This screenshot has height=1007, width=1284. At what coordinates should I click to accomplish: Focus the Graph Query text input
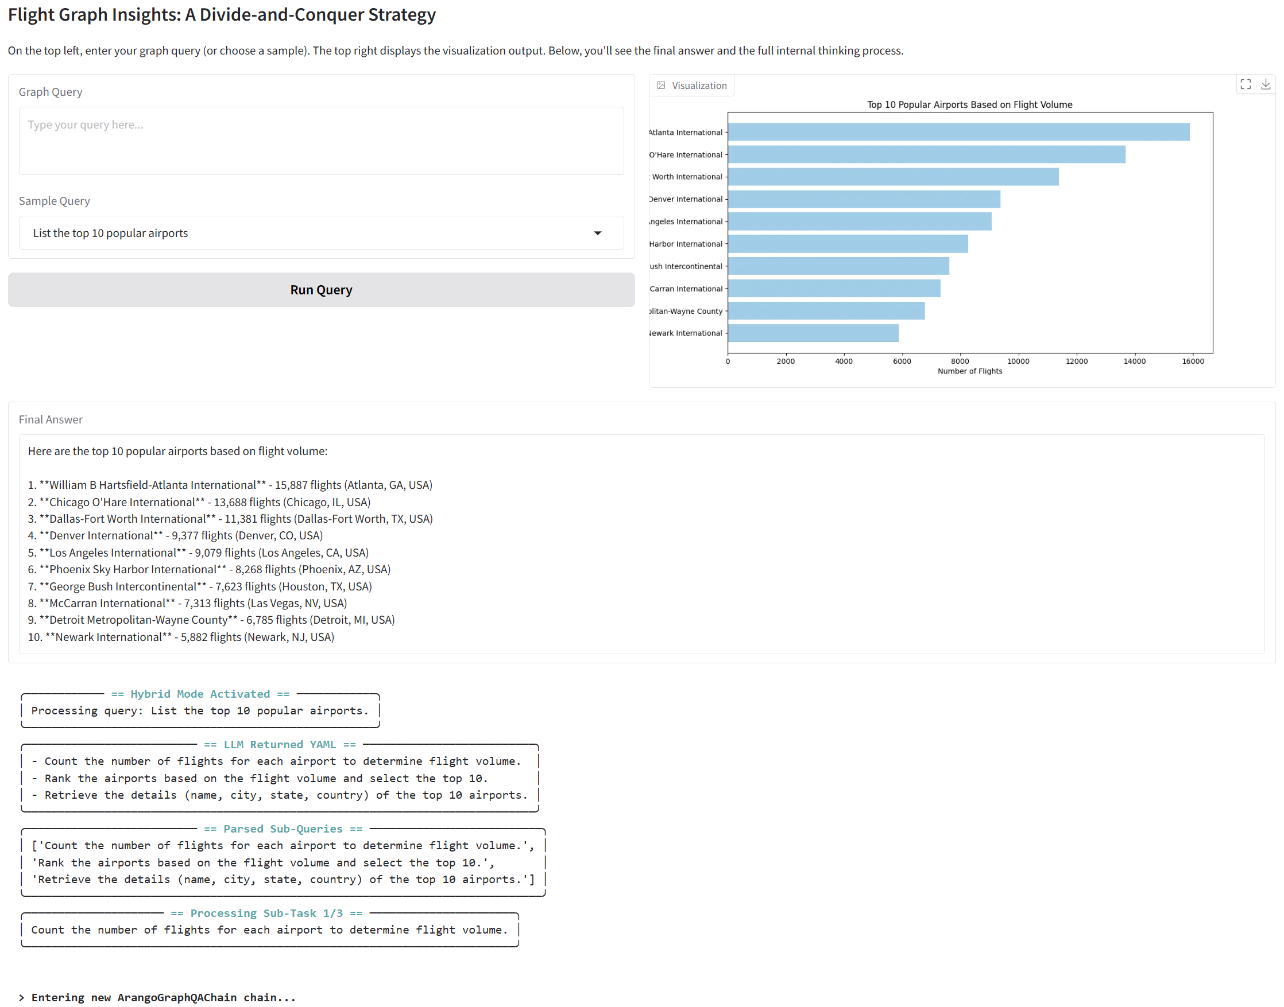(321, 141)
